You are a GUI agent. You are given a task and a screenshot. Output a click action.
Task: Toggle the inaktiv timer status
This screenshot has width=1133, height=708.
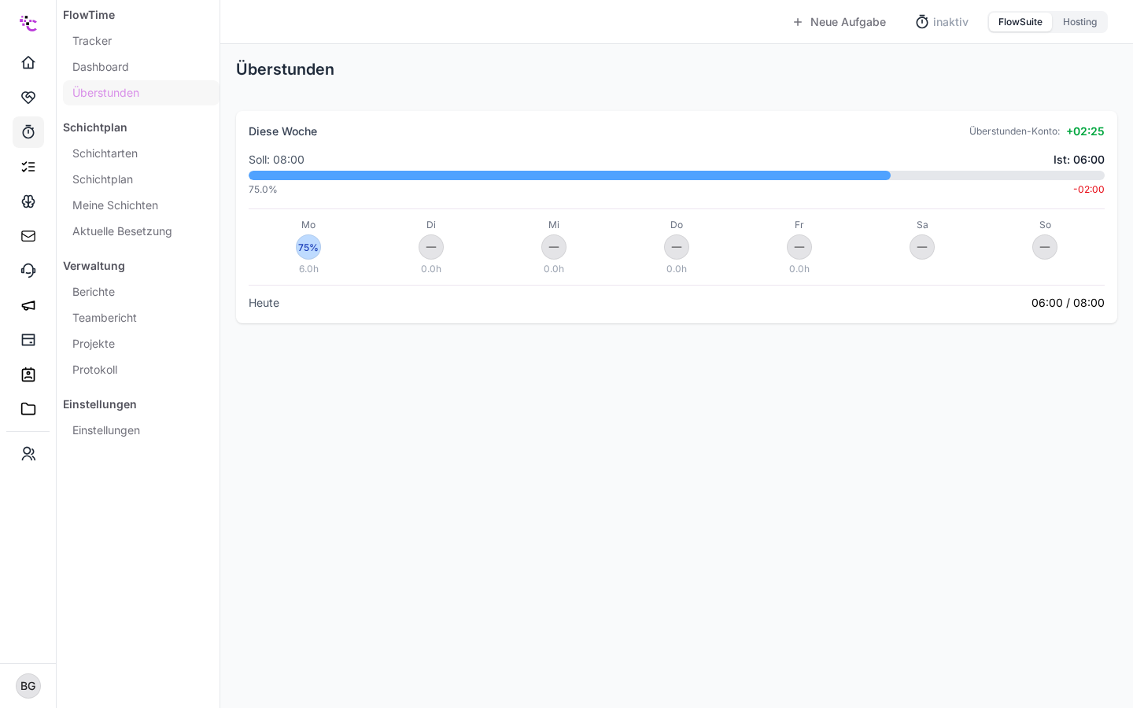(942, 22)
